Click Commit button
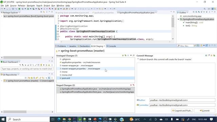Screen dimensions: 217x122 [204, 110]
